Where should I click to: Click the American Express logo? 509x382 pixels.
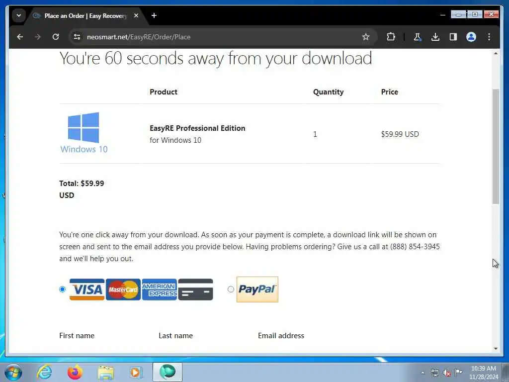click(x=160, y=289)
